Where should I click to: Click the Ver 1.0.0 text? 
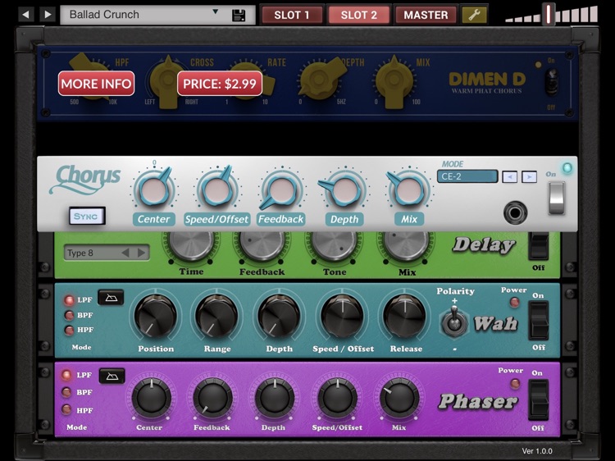537,451
